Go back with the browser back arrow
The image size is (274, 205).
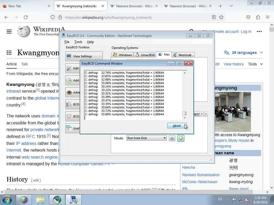coord(6,17)
